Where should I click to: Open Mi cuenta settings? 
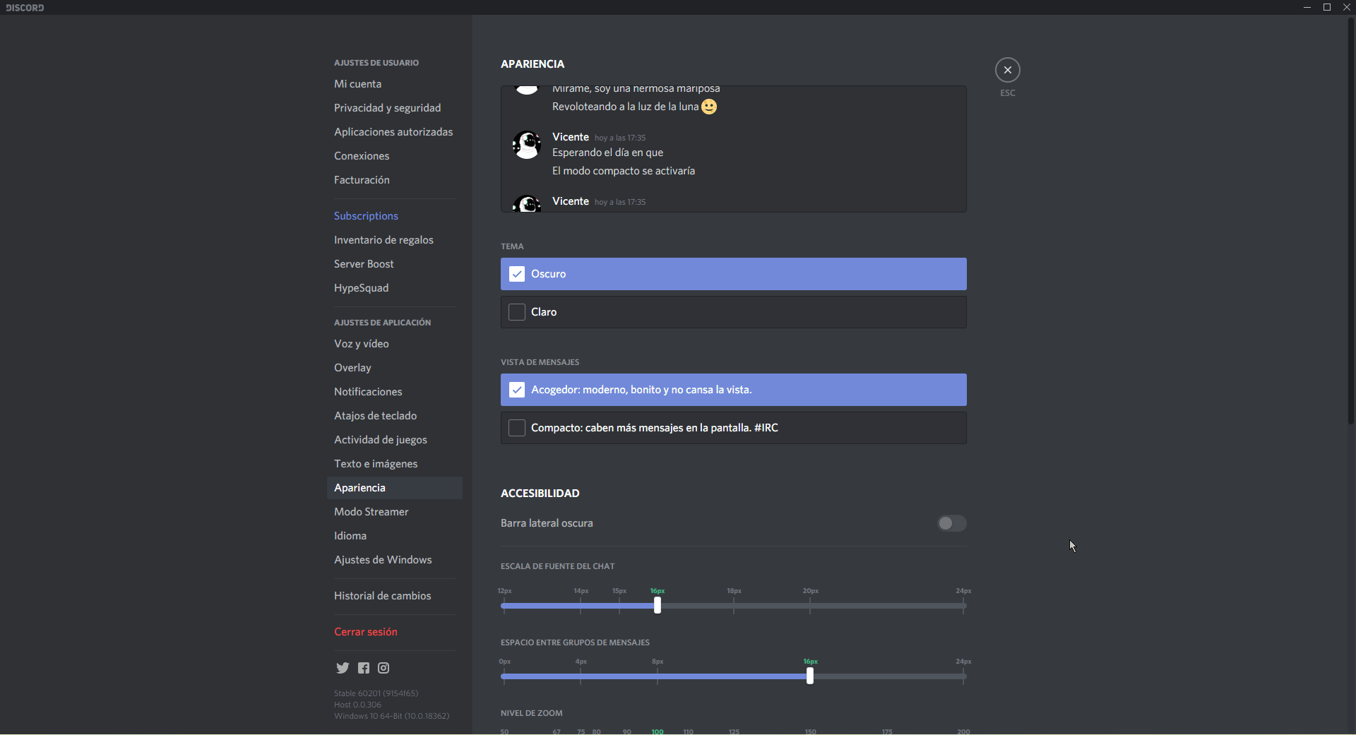358,84
